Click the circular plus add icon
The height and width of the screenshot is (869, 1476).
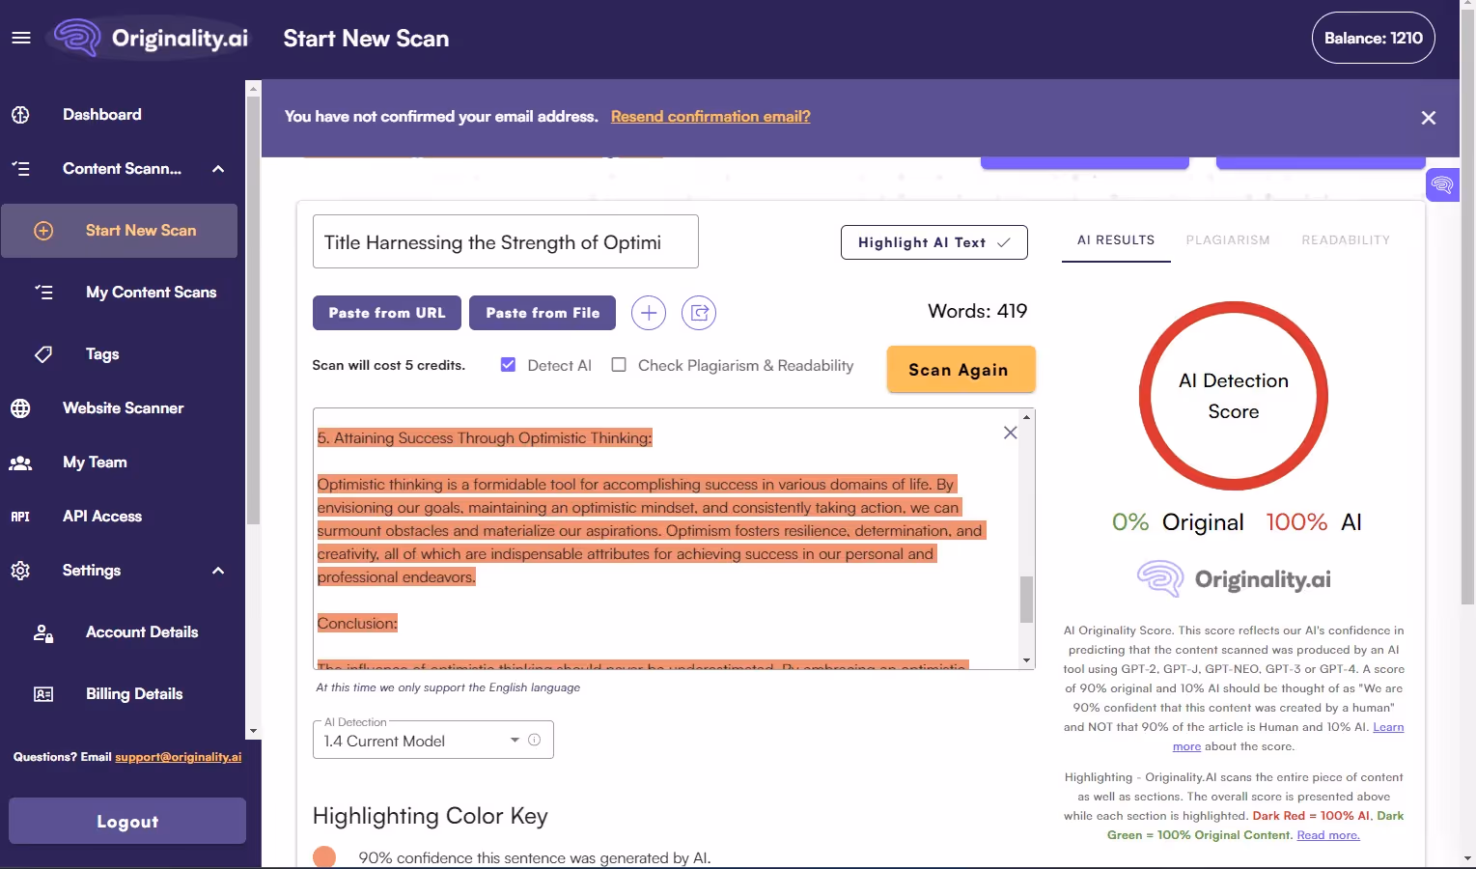click(x=649, y=313)
